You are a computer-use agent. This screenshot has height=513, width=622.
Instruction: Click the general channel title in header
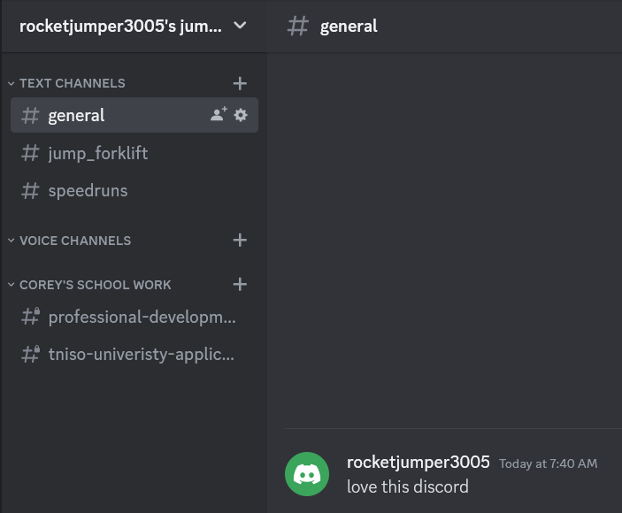tap(349, 27)
